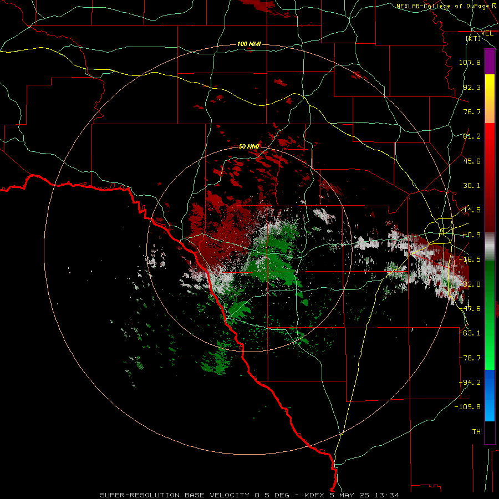
Task: Click the -16.5 velocity scale value
Action: (470, 259)
